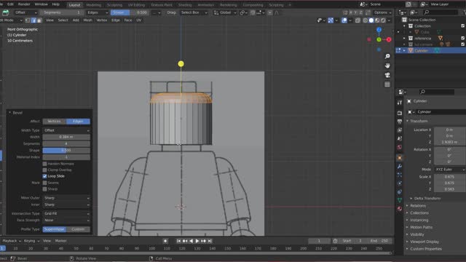Open the Mesh menu in viewport header
466x262 pixels.
point(87,20)
